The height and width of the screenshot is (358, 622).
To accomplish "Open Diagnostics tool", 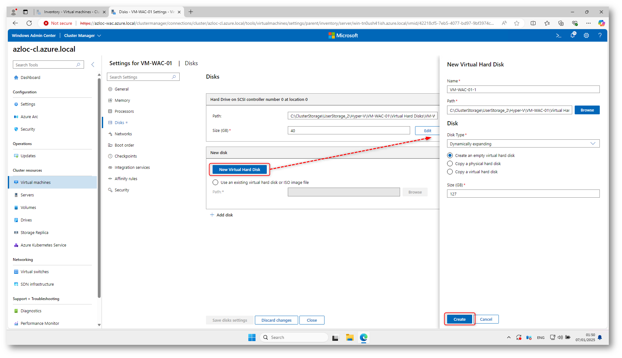I will pos(31,311).
